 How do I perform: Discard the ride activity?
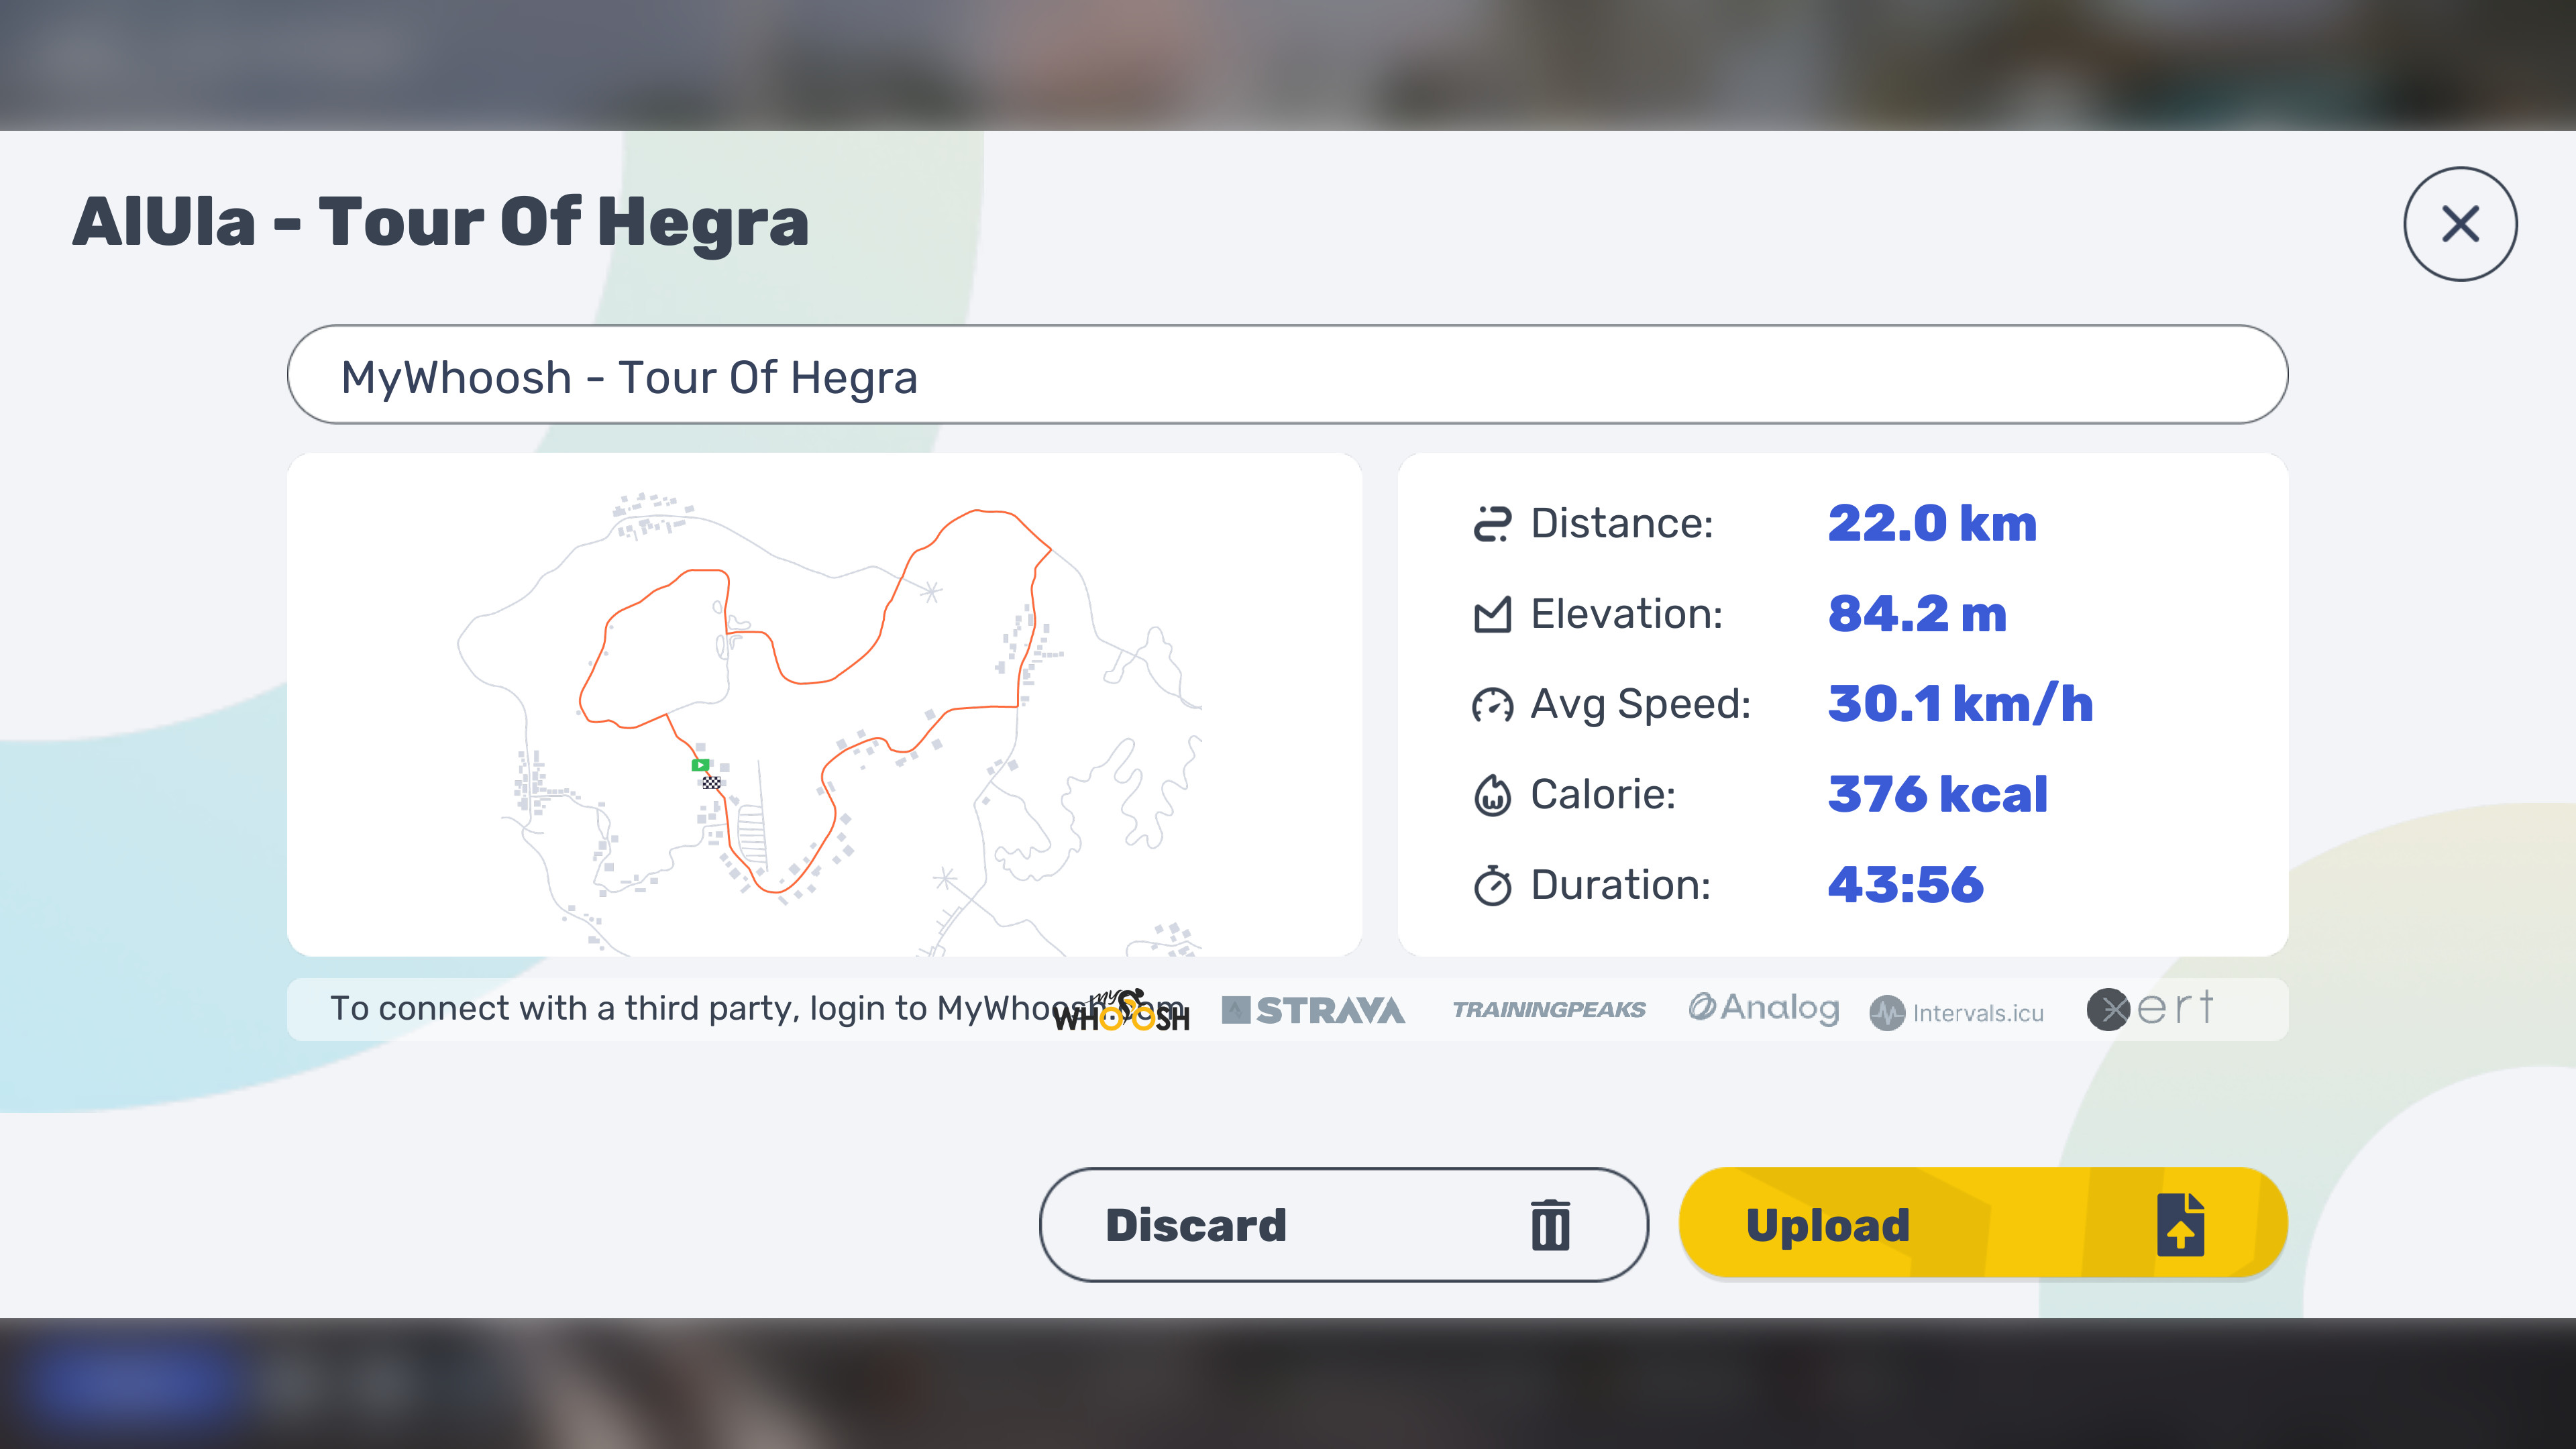pos(1343,1225)
